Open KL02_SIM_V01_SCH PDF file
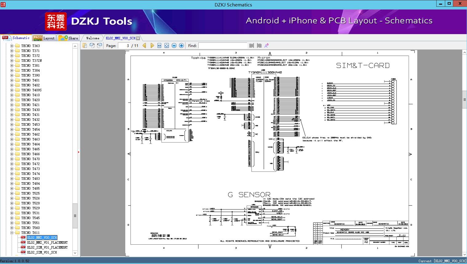Image resolution: width=467 pixels, height=264 pixels. 42,252
